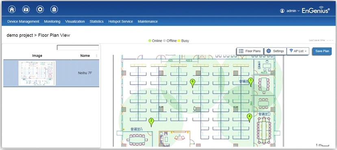Select the Neihu 7F floor plan thumbnail
Image resolution: width=337 pixels, height=150 pixels.
click(37, 73)
